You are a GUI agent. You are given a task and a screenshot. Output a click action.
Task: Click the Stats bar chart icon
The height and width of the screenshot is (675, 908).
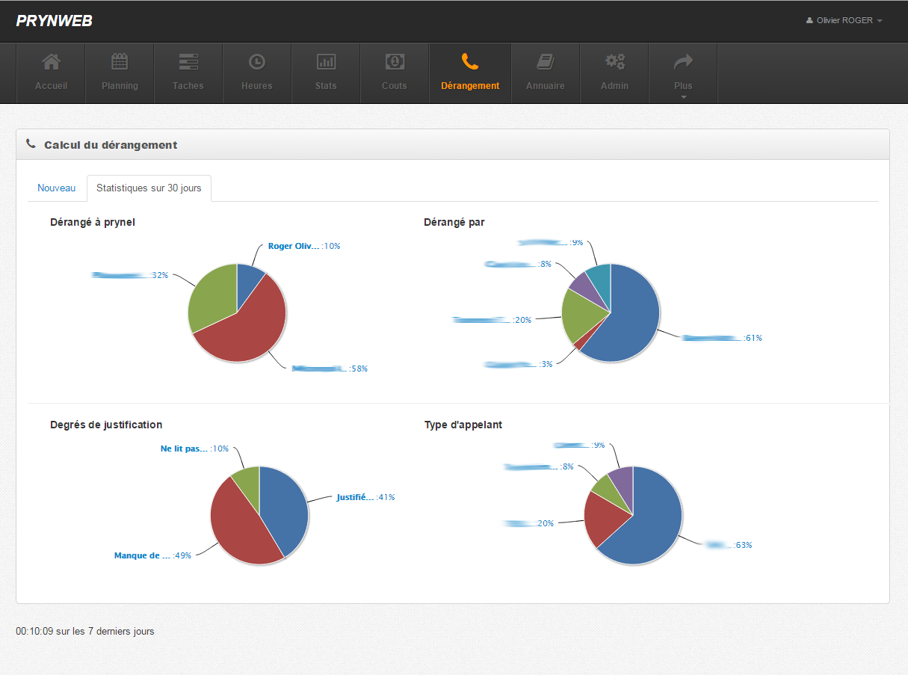click(x=326, y=62)
